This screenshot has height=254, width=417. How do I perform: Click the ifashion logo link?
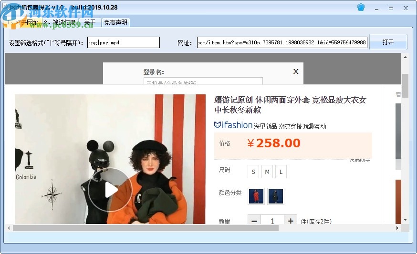click(x=233, y=125)
